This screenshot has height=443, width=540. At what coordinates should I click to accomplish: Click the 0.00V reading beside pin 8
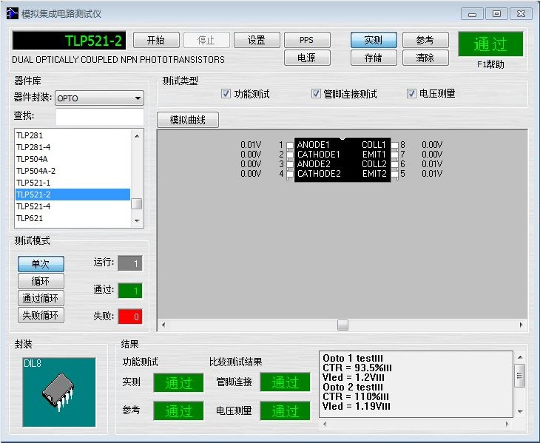pos(432,145)
